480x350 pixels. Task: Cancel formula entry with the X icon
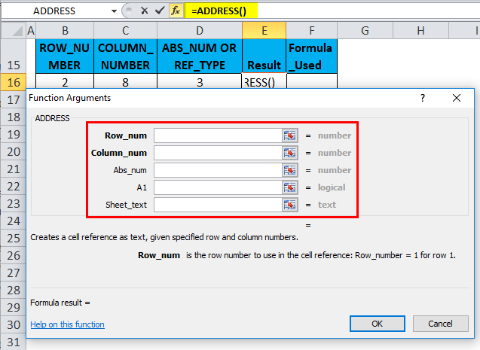point(145,11)
